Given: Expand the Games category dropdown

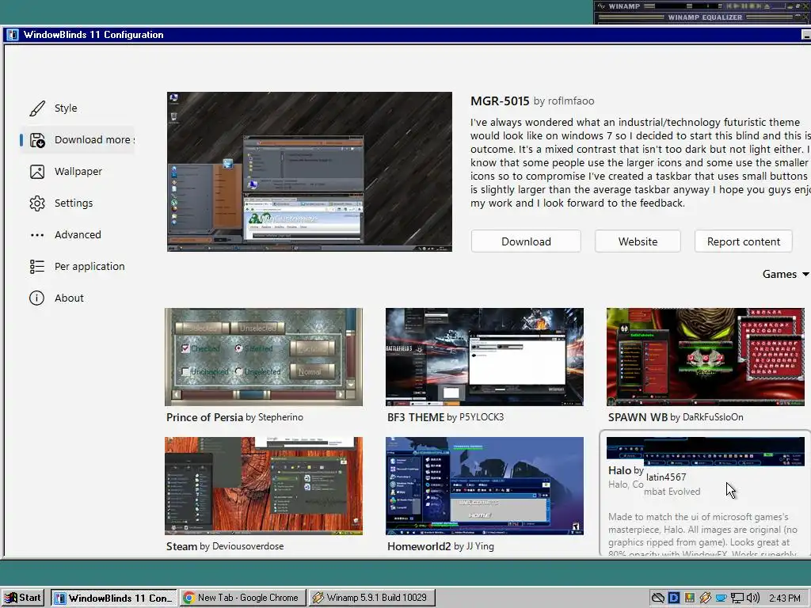Looking at the screenshot, I should [785, 274].
